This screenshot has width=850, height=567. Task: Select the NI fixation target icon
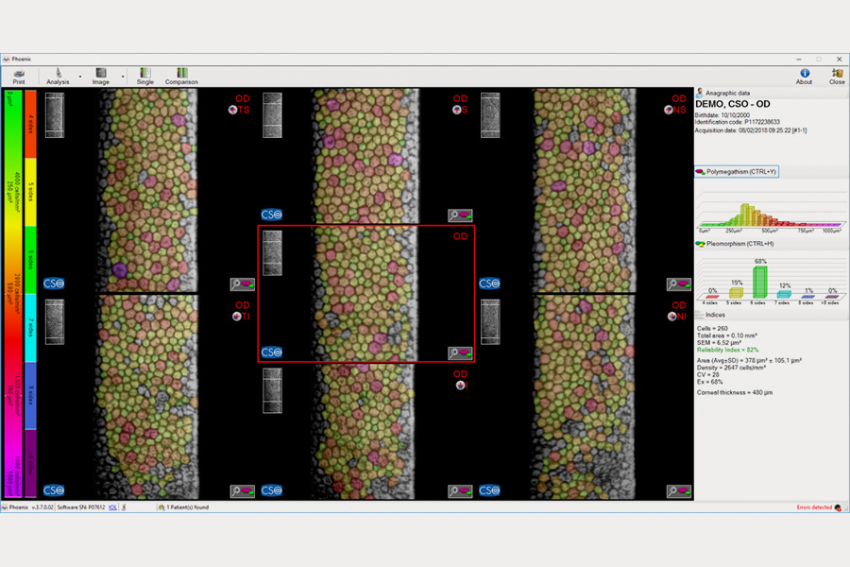coord(672,317)
